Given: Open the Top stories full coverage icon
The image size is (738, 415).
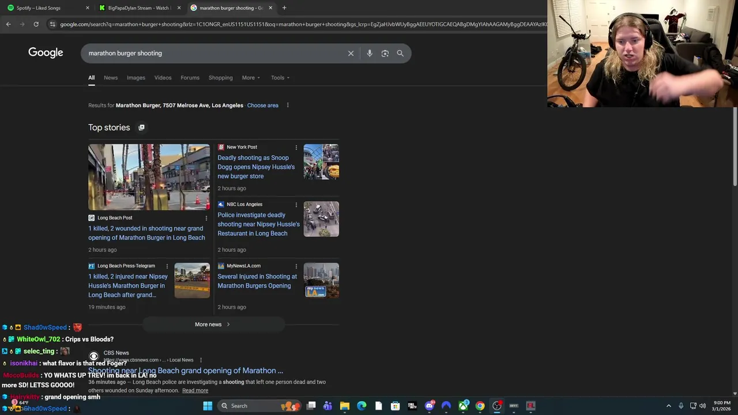Looking at the screenshot, I should coord(141,127).
